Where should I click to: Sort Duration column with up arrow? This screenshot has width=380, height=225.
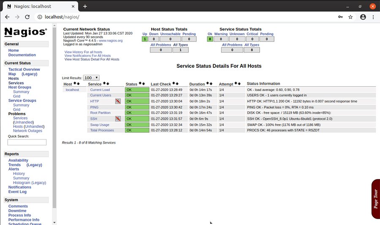[x=208, y=84]
